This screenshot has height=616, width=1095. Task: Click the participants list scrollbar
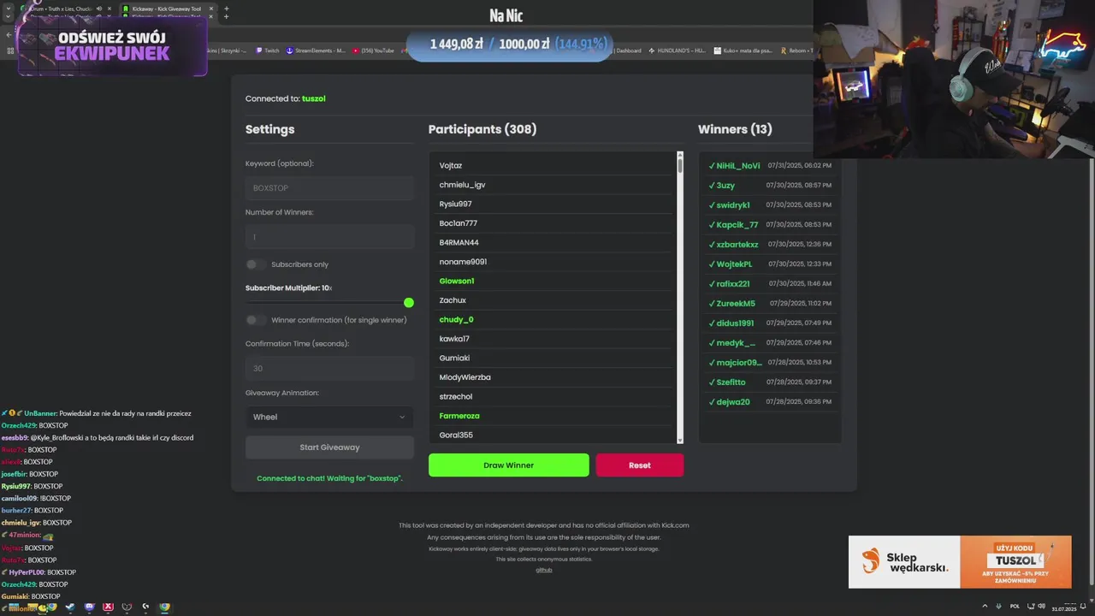pos(680,164)
